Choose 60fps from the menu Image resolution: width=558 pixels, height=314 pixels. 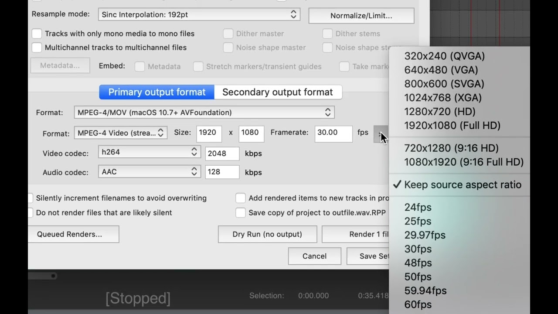click(x=459, y=305)
